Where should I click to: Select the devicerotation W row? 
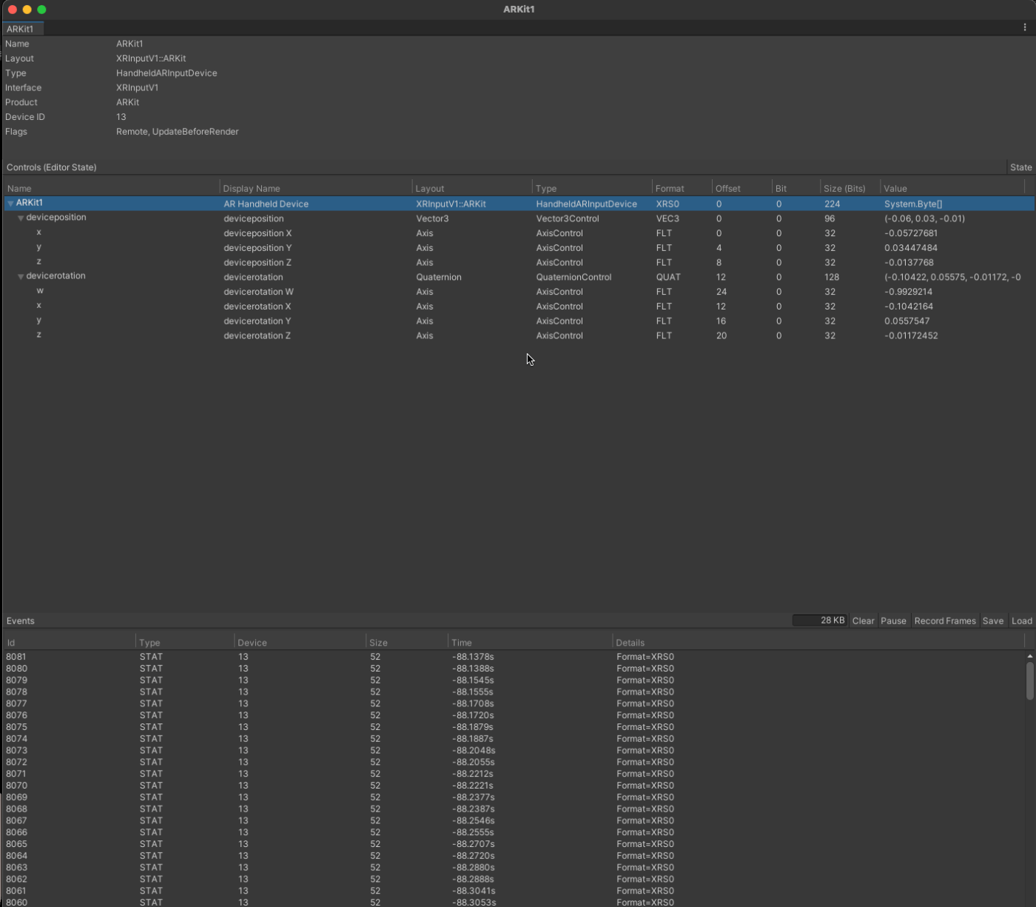tap(518, 292)
